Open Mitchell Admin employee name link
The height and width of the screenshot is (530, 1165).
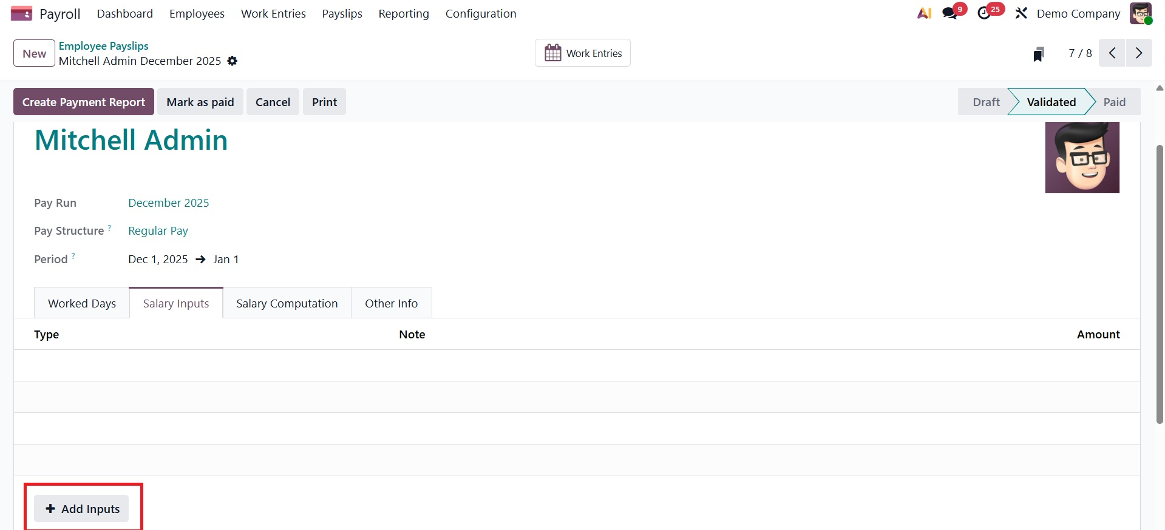(x=131, y=140)
